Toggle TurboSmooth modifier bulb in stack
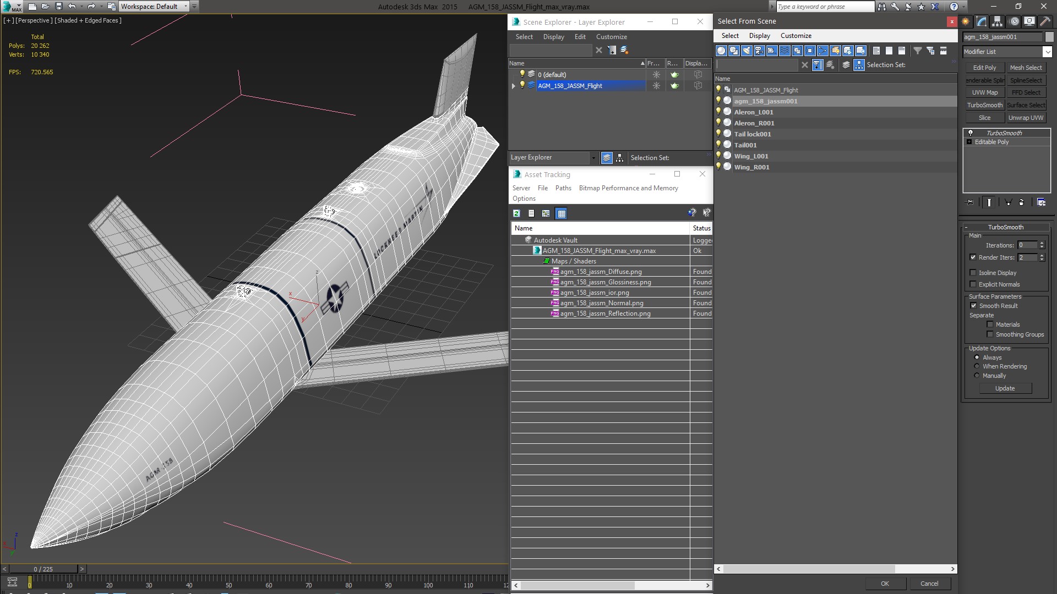 (971, 133)
